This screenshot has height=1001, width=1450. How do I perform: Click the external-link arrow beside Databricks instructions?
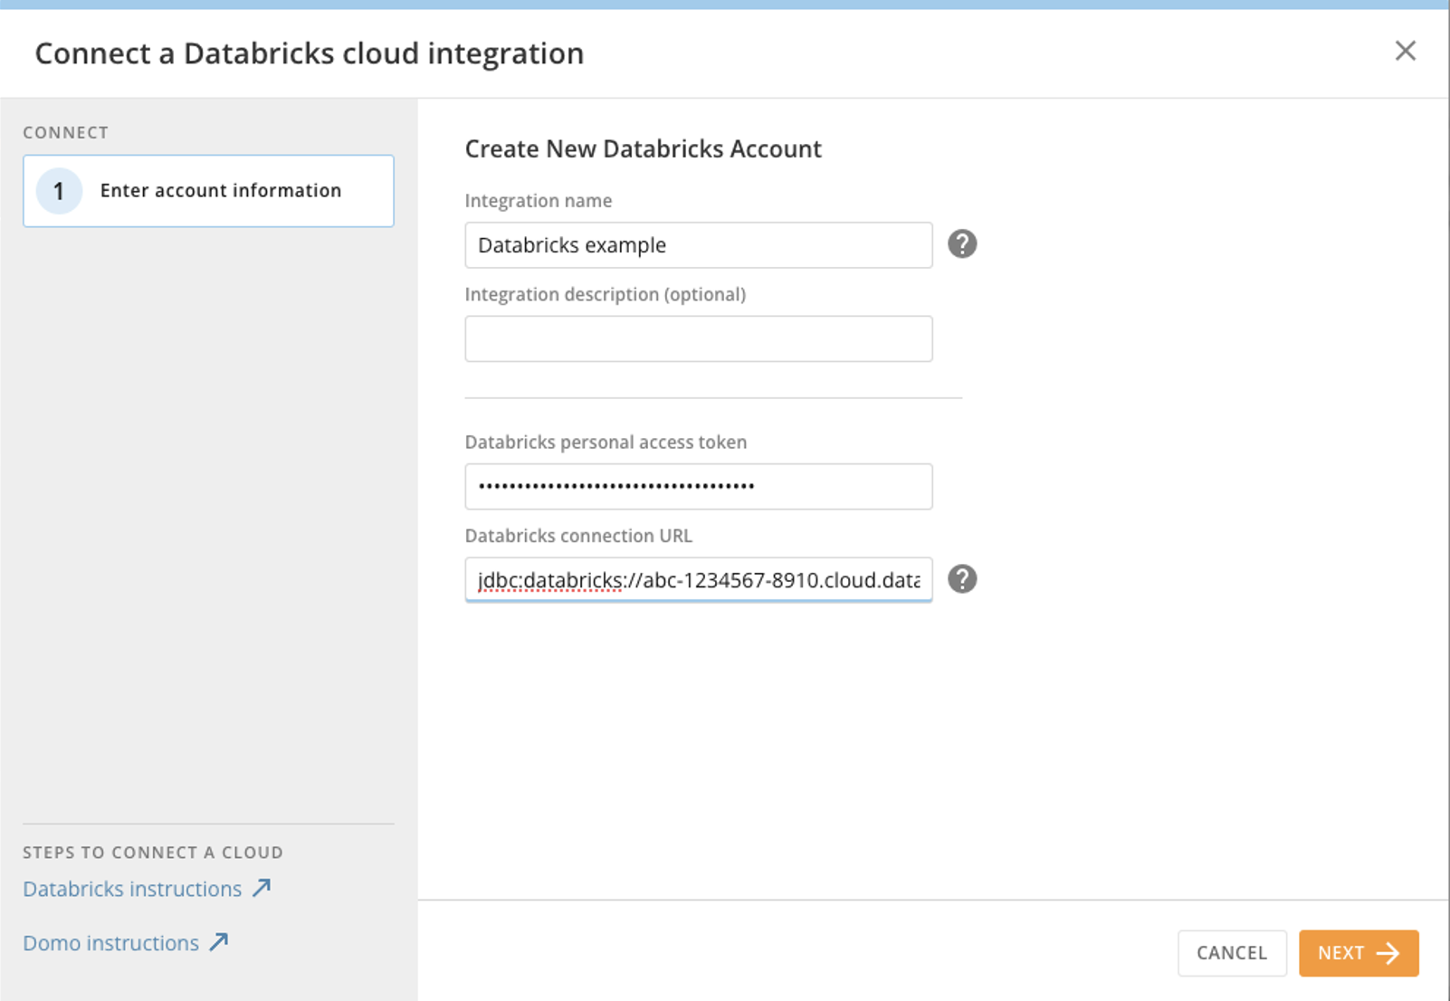[262, 888]
